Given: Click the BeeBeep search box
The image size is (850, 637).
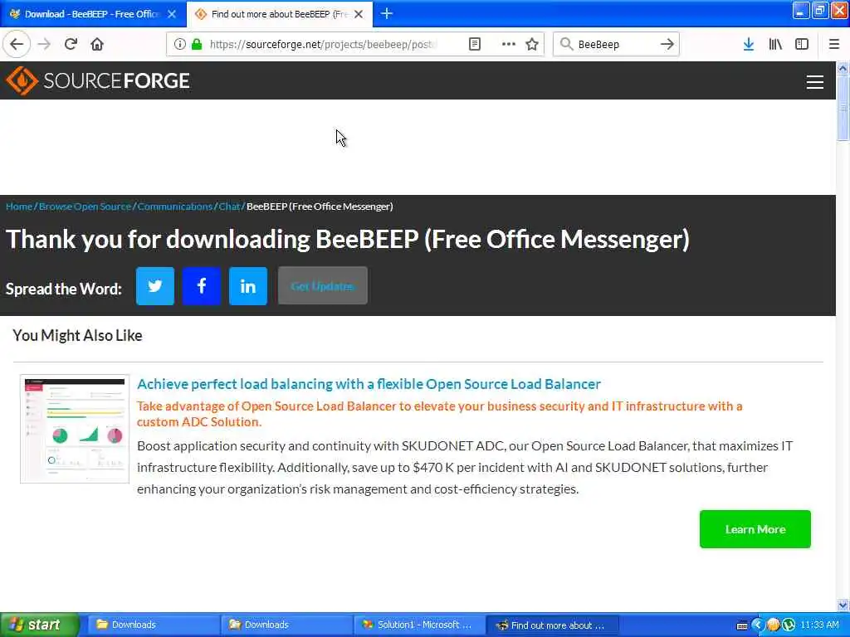Looking at the screenshot, I should pos(615,44).
